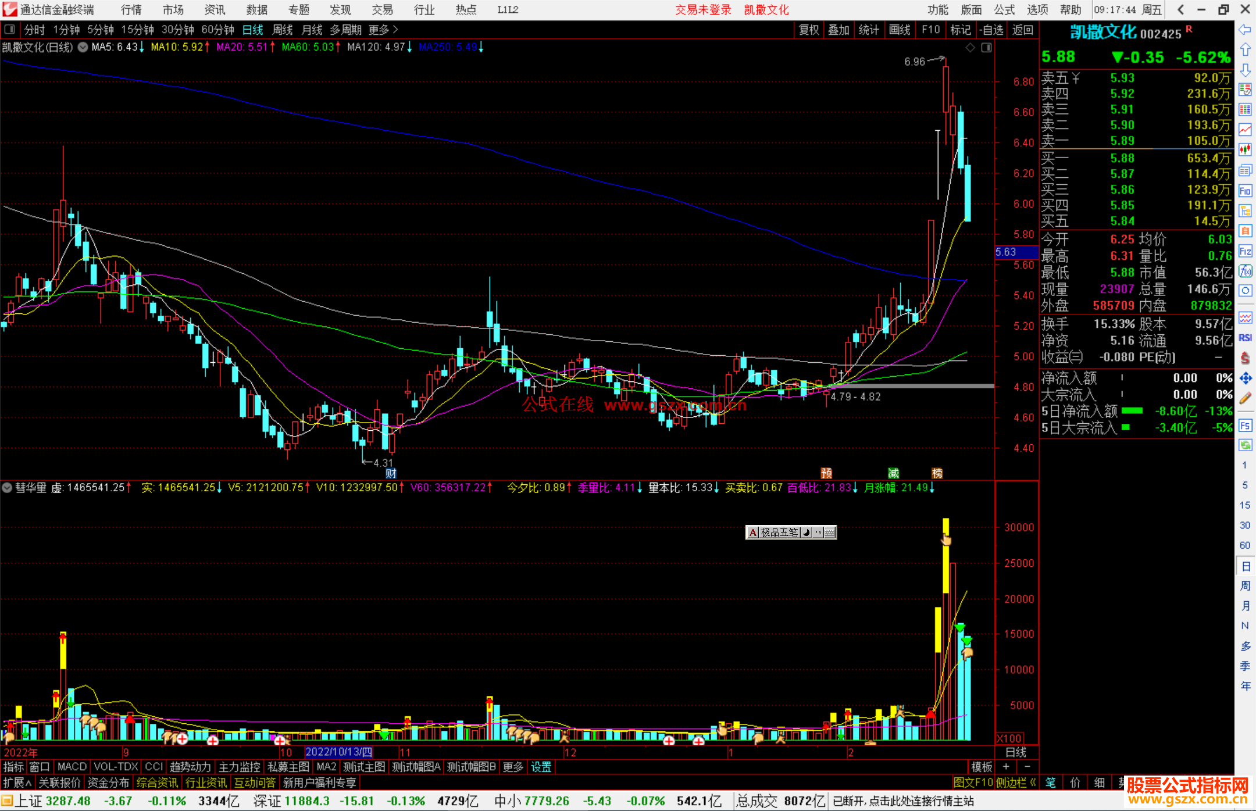The image size is (1256, 811).
Task: Expand the 更多 periods chevron
Action: point(395,30)
